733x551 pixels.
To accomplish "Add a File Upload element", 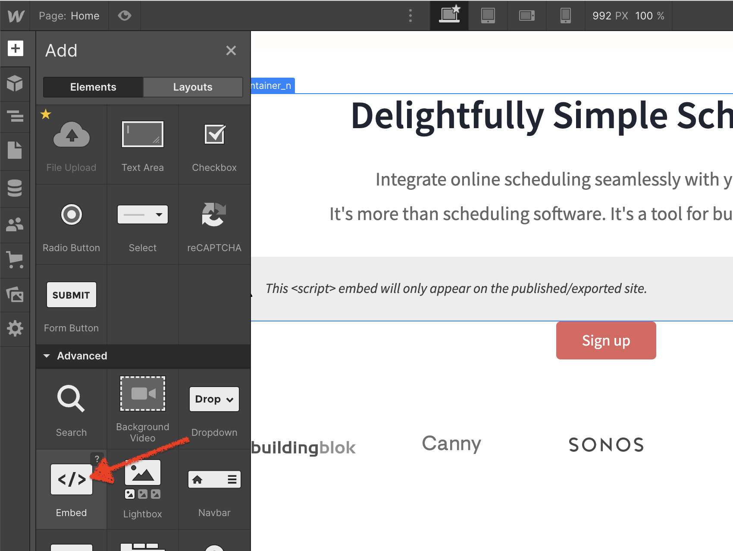I will point(72,145).
